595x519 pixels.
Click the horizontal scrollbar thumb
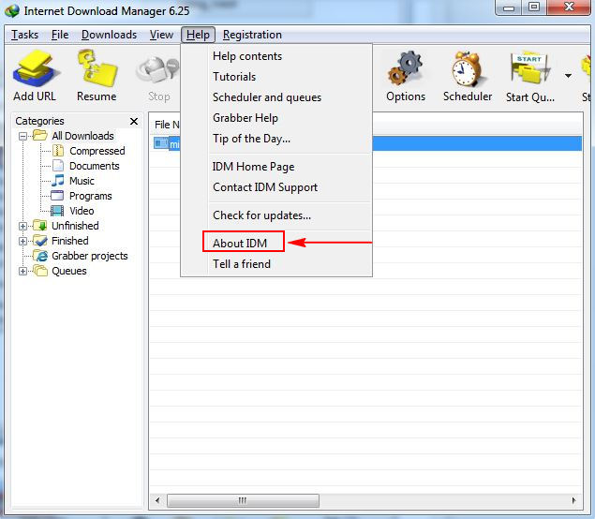(243, 500)
